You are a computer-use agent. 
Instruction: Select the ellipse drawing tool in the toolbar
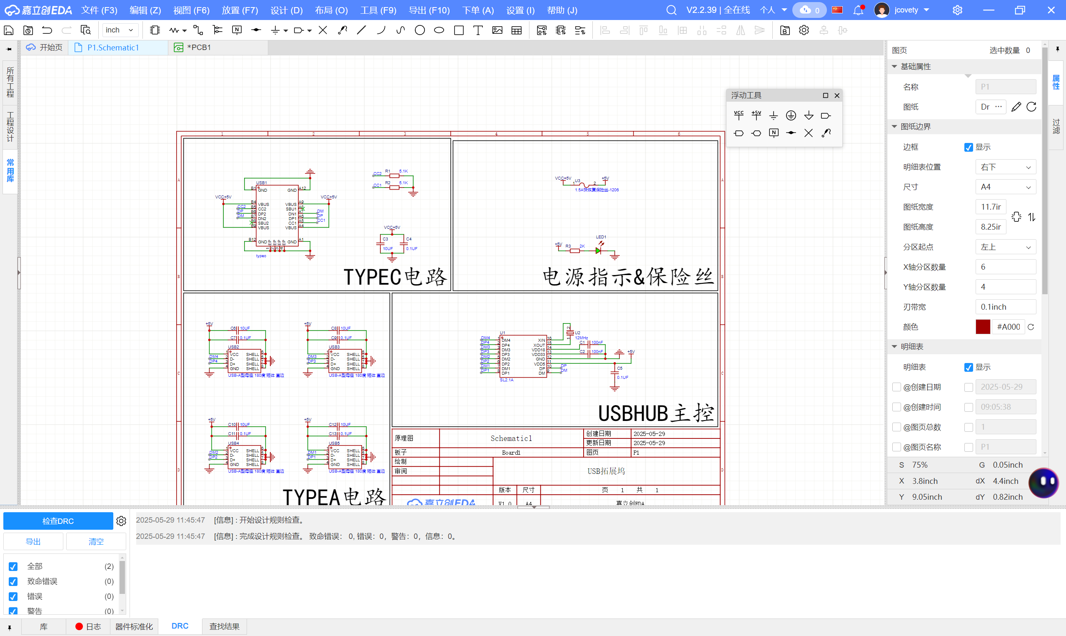click(439, 30)
